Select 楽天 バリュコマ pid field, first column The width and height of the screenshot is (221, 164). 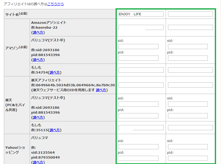point(138,116)
